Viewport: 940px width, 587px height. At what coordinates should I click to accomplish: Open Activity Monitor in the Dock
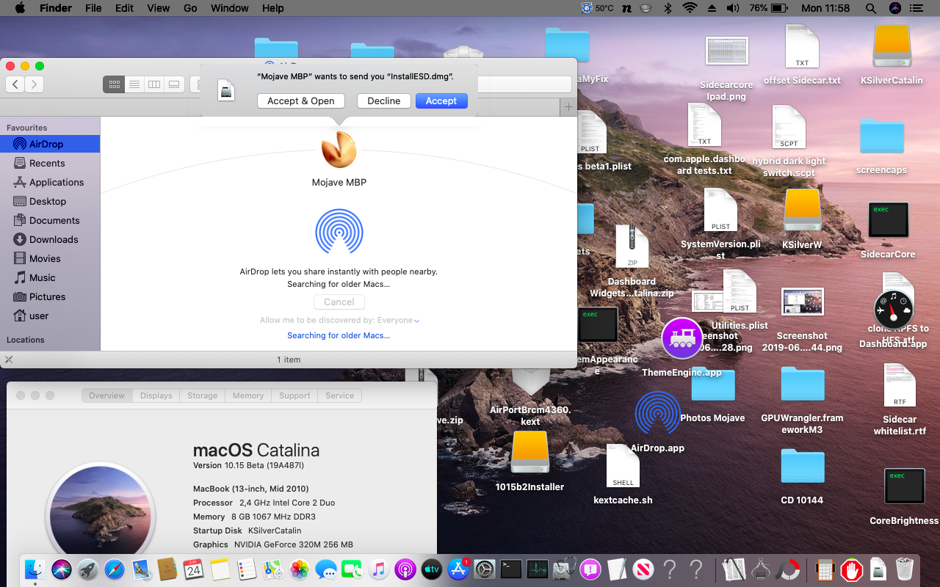[x=538, y=569]
